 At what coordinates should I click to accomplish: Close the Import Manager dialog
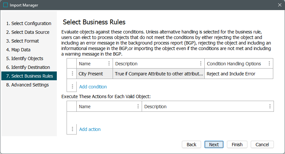click(x=280, y=5)
